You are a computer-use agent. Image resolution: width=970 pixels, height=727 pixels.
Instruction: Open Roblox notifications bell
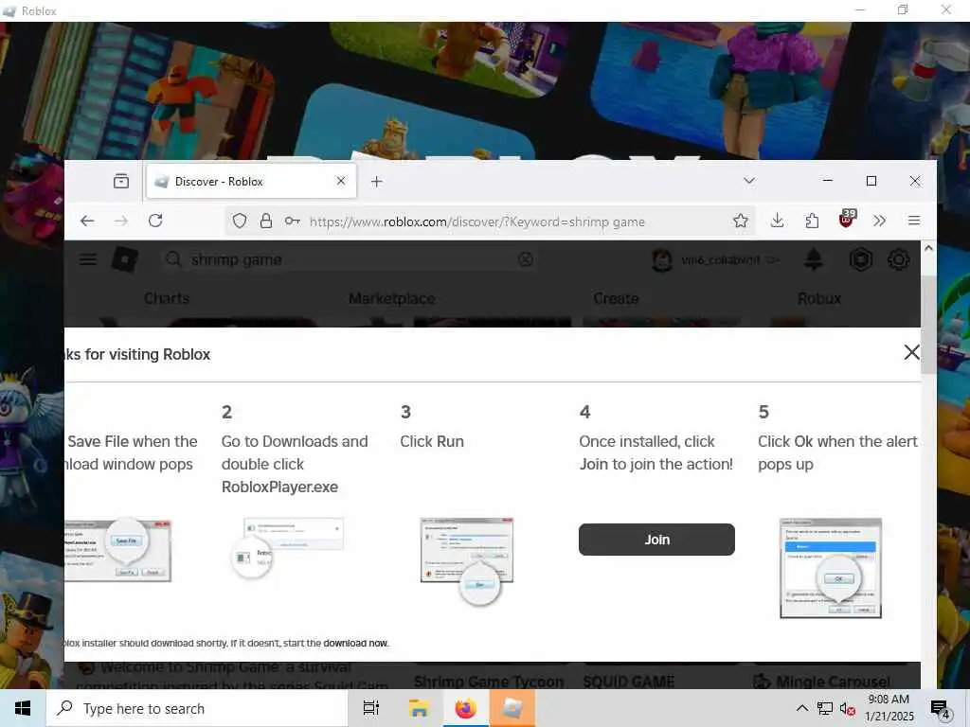(813, 259)
